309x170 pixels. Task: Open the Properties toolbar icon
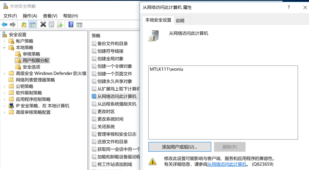[51, 24]
